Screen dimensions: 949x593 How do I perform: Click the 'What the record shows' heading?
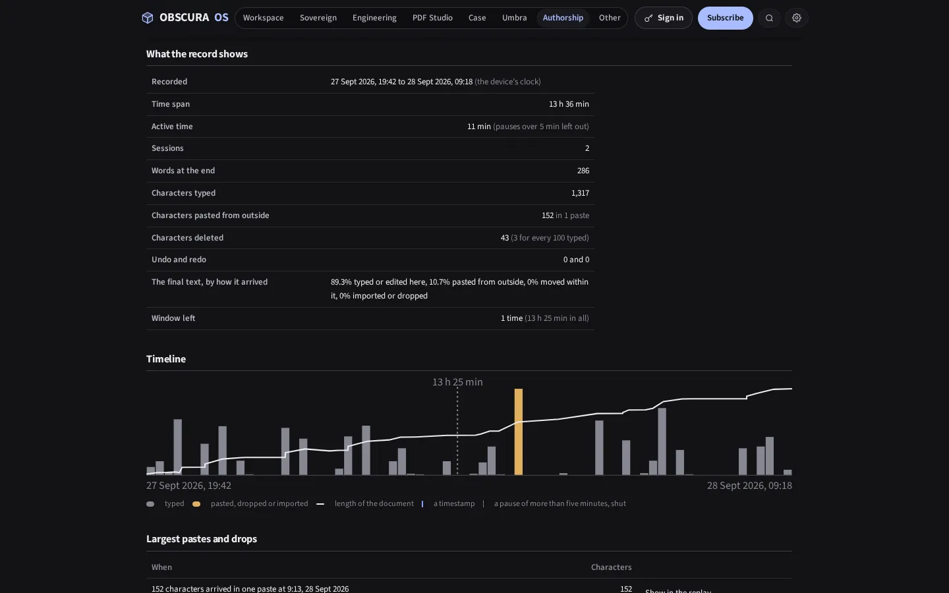coord(197,54)
